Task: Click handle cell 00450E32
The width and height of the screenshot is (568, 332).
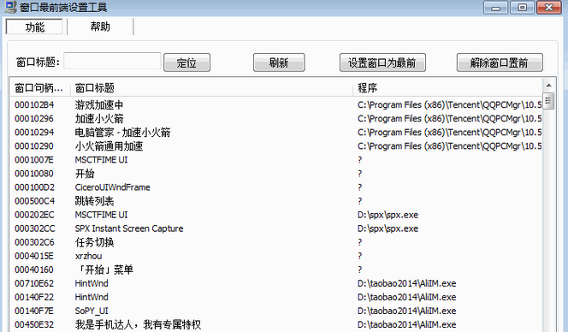Action: [x=34, y=325]
